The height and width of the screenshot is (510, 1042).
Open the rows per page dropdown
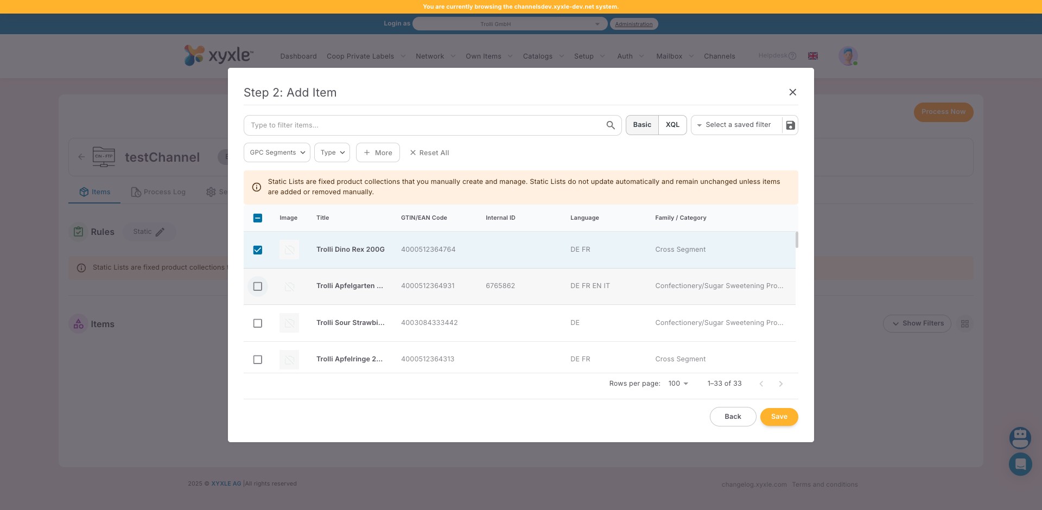point(678,384)
